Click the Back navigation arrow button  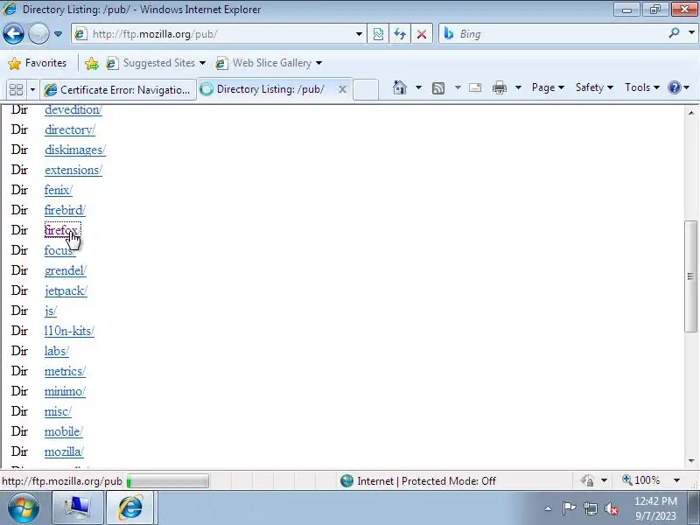pos(13,33)
